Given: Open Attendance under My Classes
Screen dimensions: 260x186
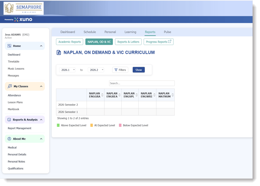Looking at the screenshot, I should coord(14,95).
